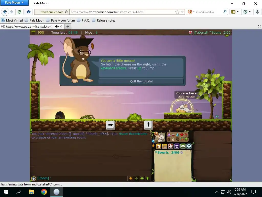Click the sleep Zz emote icon
The image size is (262, 197).
coord(173,139)
